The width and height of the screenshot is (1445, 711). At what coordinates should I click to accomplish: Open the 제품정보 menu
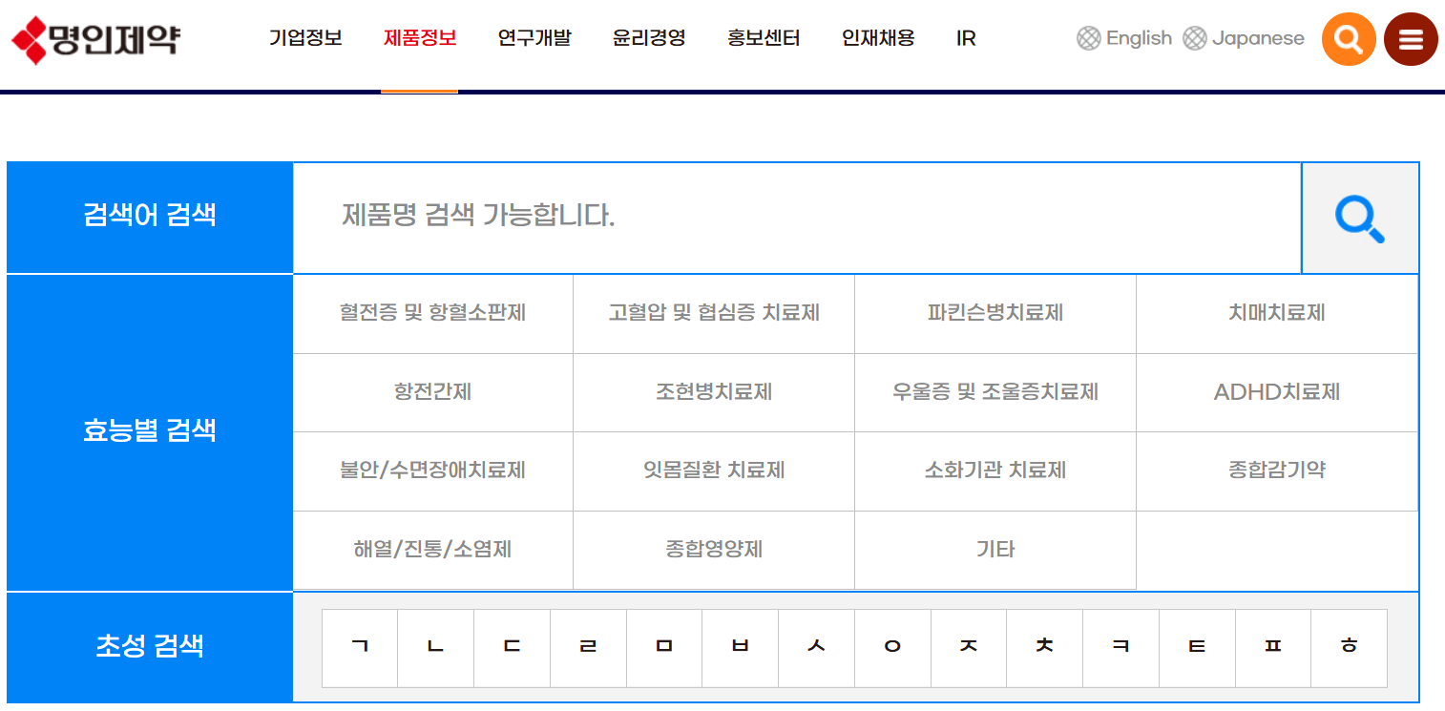click(x=418, y=37)
